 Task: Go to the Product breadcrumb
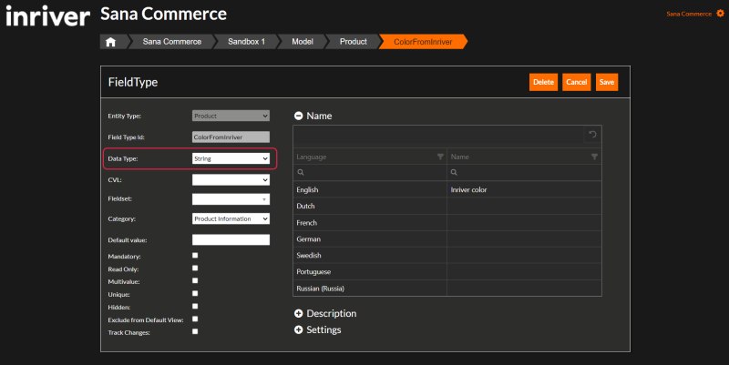(354, 42)
